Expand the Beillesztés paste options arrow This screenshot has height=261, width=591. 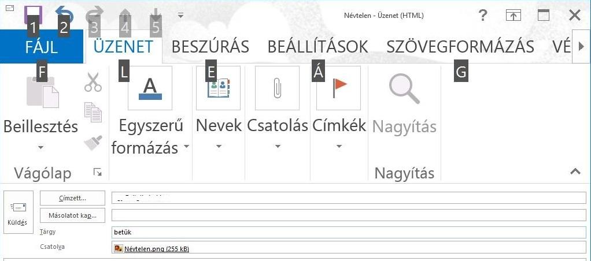point(40,147)
